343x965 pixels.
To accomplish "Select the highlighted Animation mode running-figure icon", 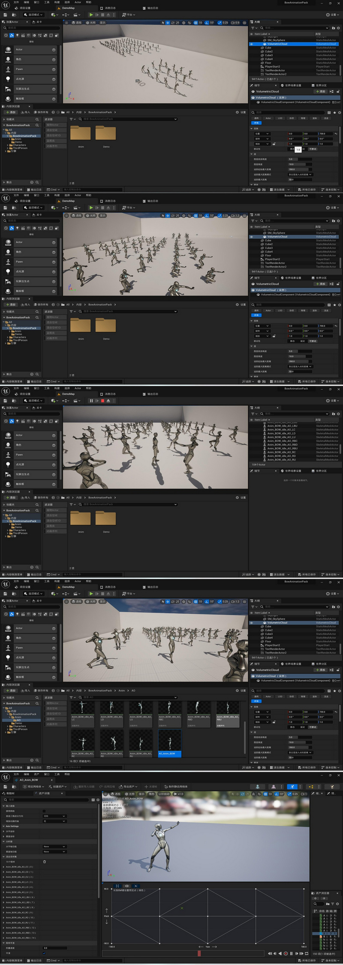I will click(x=292, y=787).
